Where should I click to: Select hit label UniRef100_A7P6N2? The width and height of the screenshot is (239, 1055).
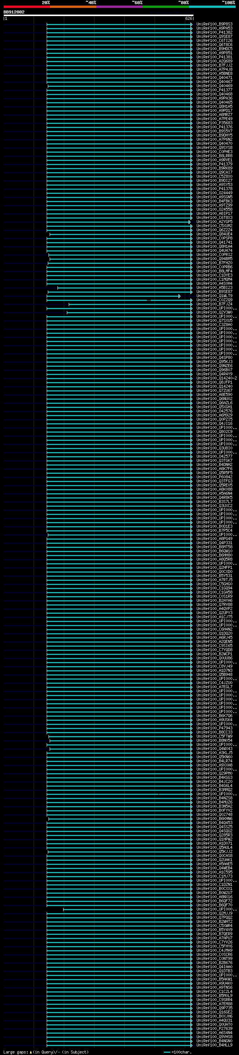214,139
